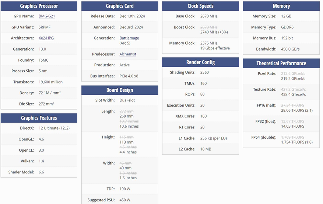
Task: Click the Render Config section header
Action: click(x=200, y=62)
